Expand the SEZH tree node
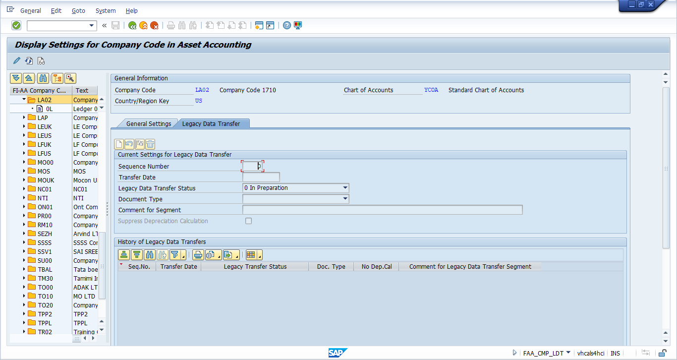677x360 pixels. [24, 234]
